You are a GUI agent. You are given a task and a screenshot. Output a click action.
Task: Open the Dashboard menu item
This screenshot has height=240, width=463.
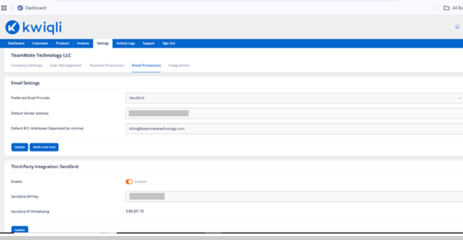(16, 44)
